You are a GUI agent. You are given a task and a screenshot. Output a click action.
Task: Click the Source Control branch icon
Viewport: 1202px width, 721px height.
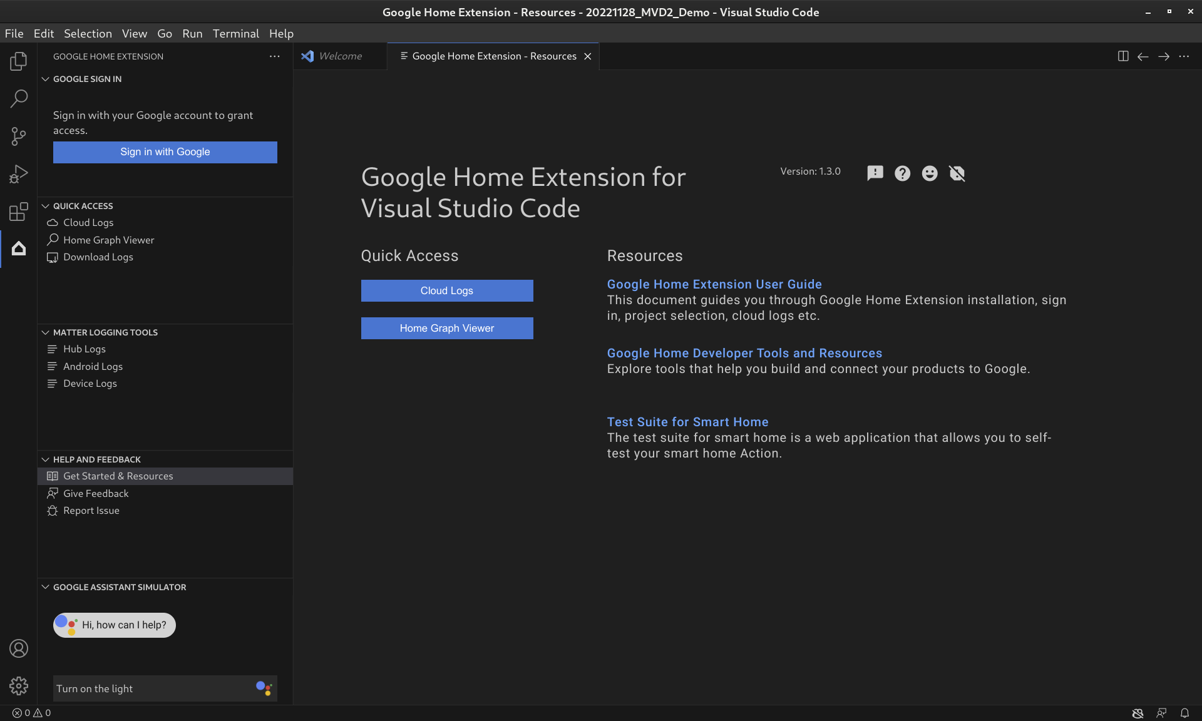click(19, 136)
